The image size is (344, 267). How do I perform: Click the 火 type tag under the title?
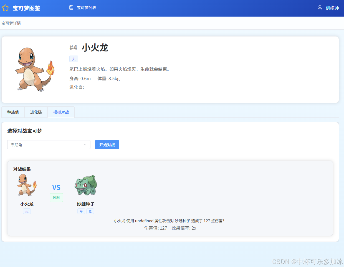tap(74, 59)
